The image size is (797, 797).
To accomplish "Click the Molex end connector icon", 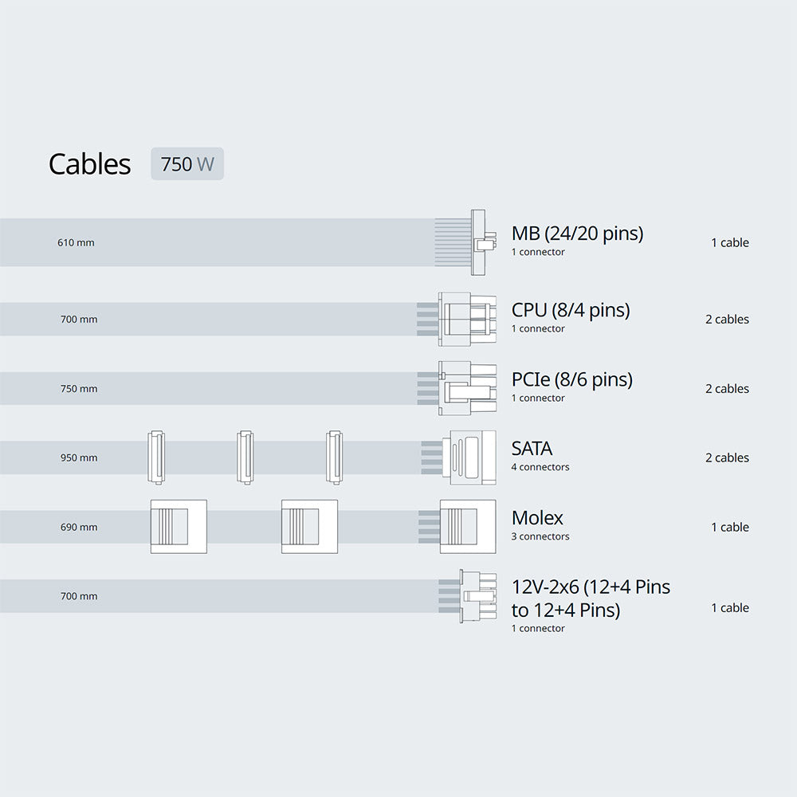I will point(468,527).
